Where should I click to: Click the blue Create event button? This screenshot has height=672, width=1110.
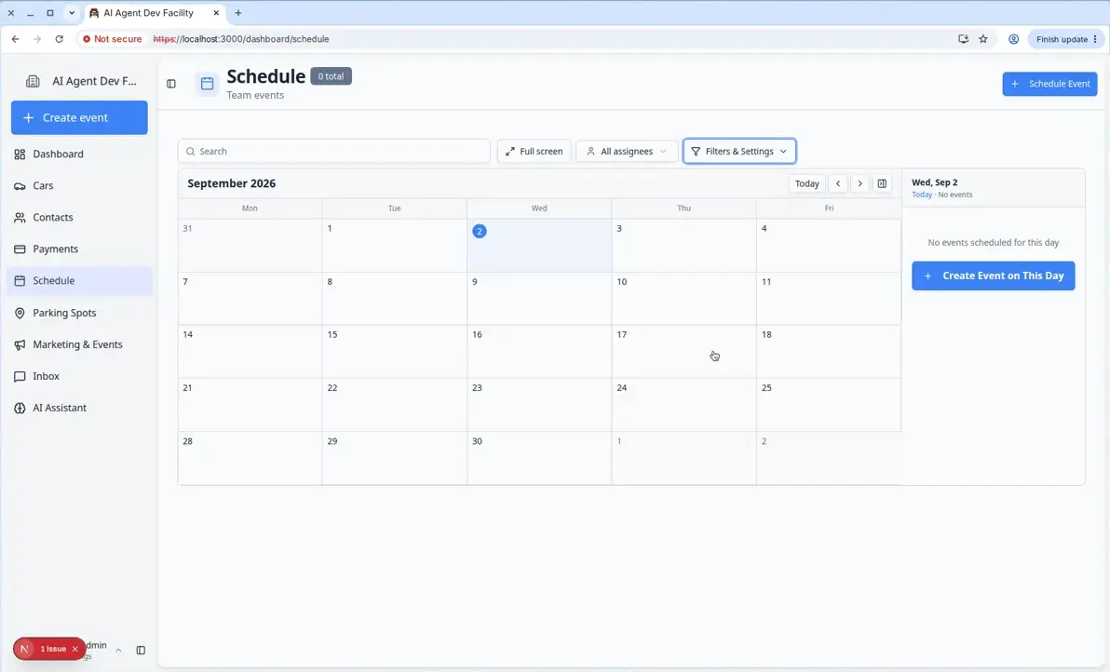[79, 117]
